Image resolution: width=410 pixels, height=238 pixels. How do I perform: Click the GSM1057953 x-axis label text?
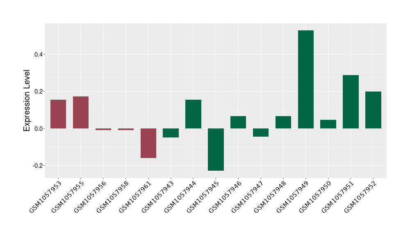click(x=44, y=198)
